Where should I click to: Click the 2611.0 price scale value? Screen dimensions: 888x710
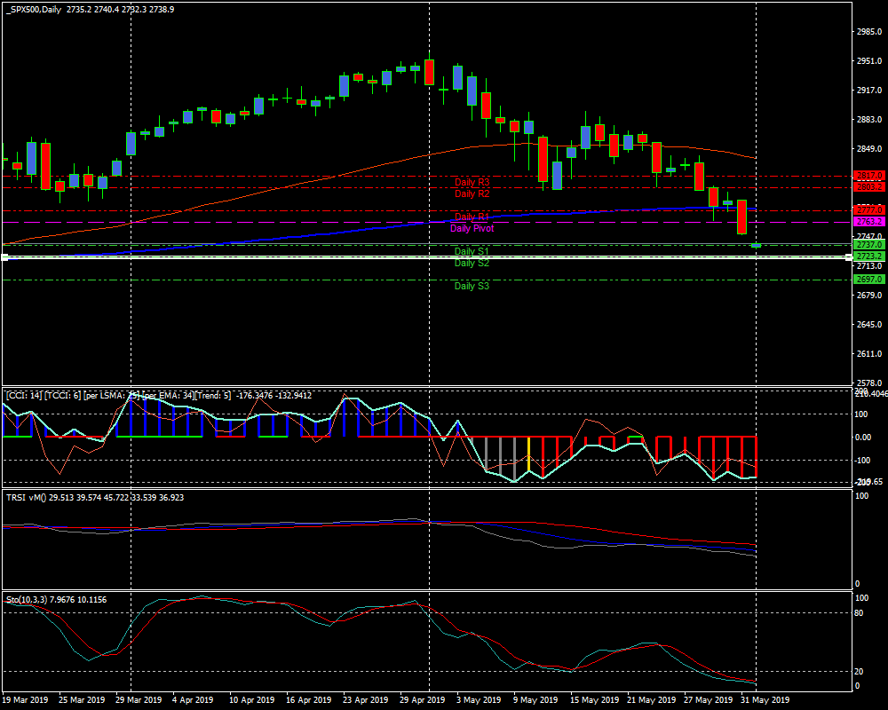pyautogui.click(x=868, y=354)
